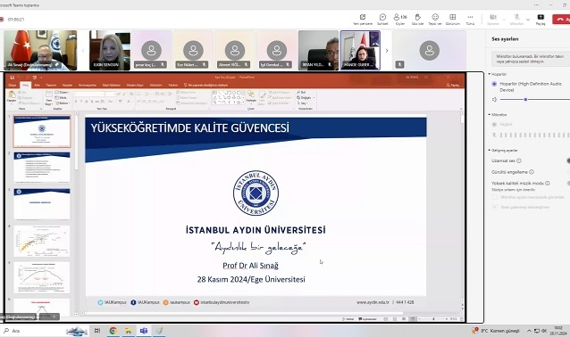The image size is (570, 337).
Task: Click the red hang-up leave button
Action: [561, 20]
